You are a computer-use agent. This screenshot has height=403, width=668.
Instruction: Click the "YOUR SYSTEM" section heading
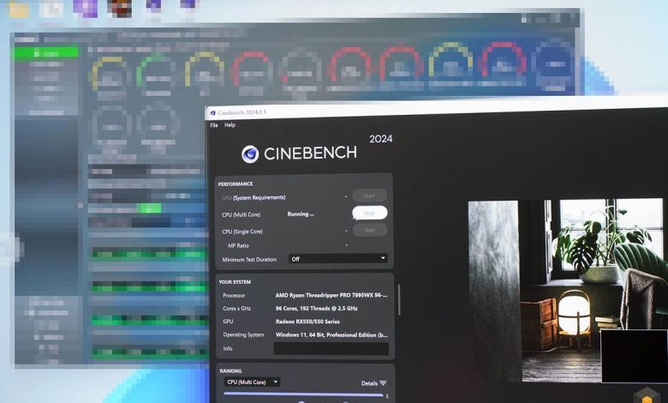[x=235, y=282]
